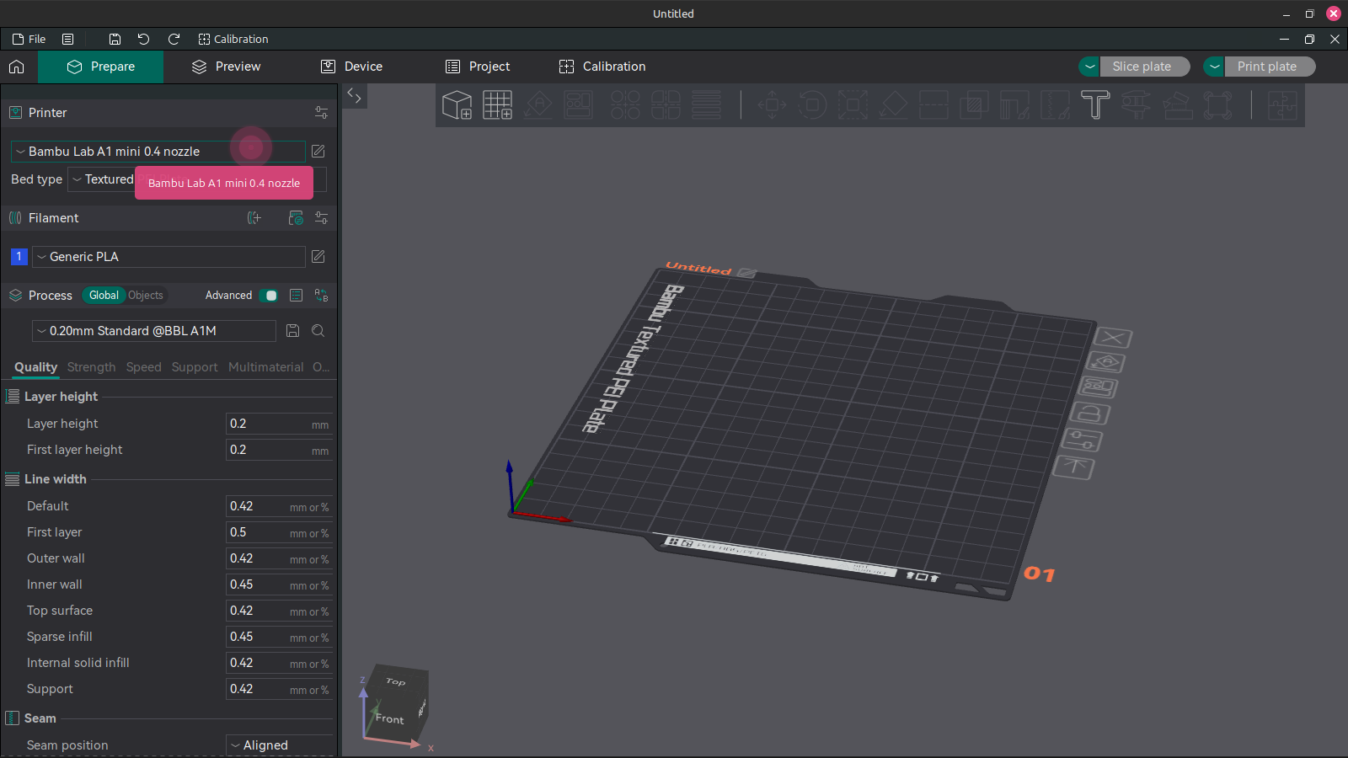Open the Seam position dropdown

[278, 745]
